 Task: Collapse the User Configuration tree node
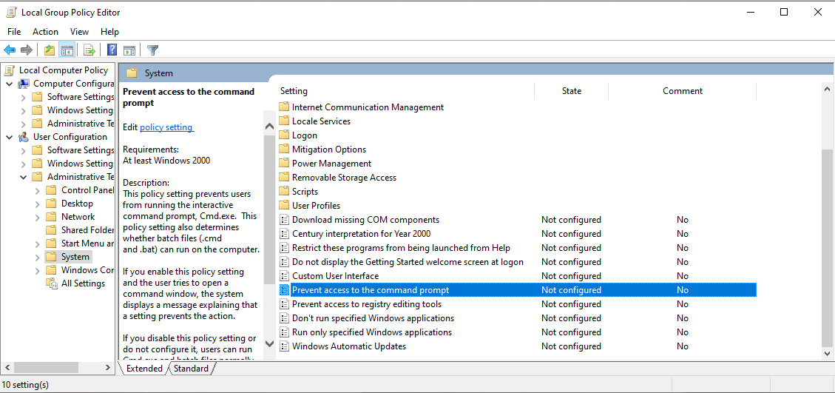pyautogui.click(x=10, y=137)
